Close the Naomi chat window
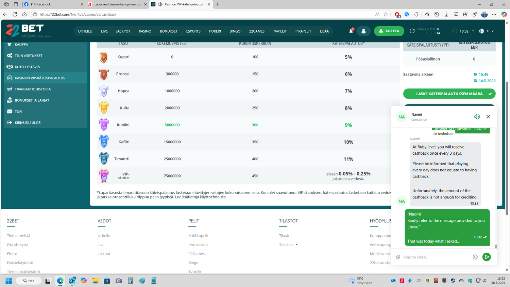This screenshot has height=287, width=510. pos(488,117)
